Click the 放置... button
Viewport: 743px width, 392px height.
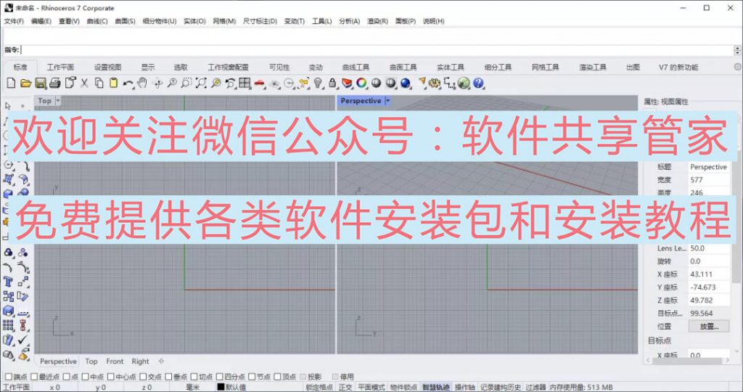pyautogui.click(x=709, y=326)
